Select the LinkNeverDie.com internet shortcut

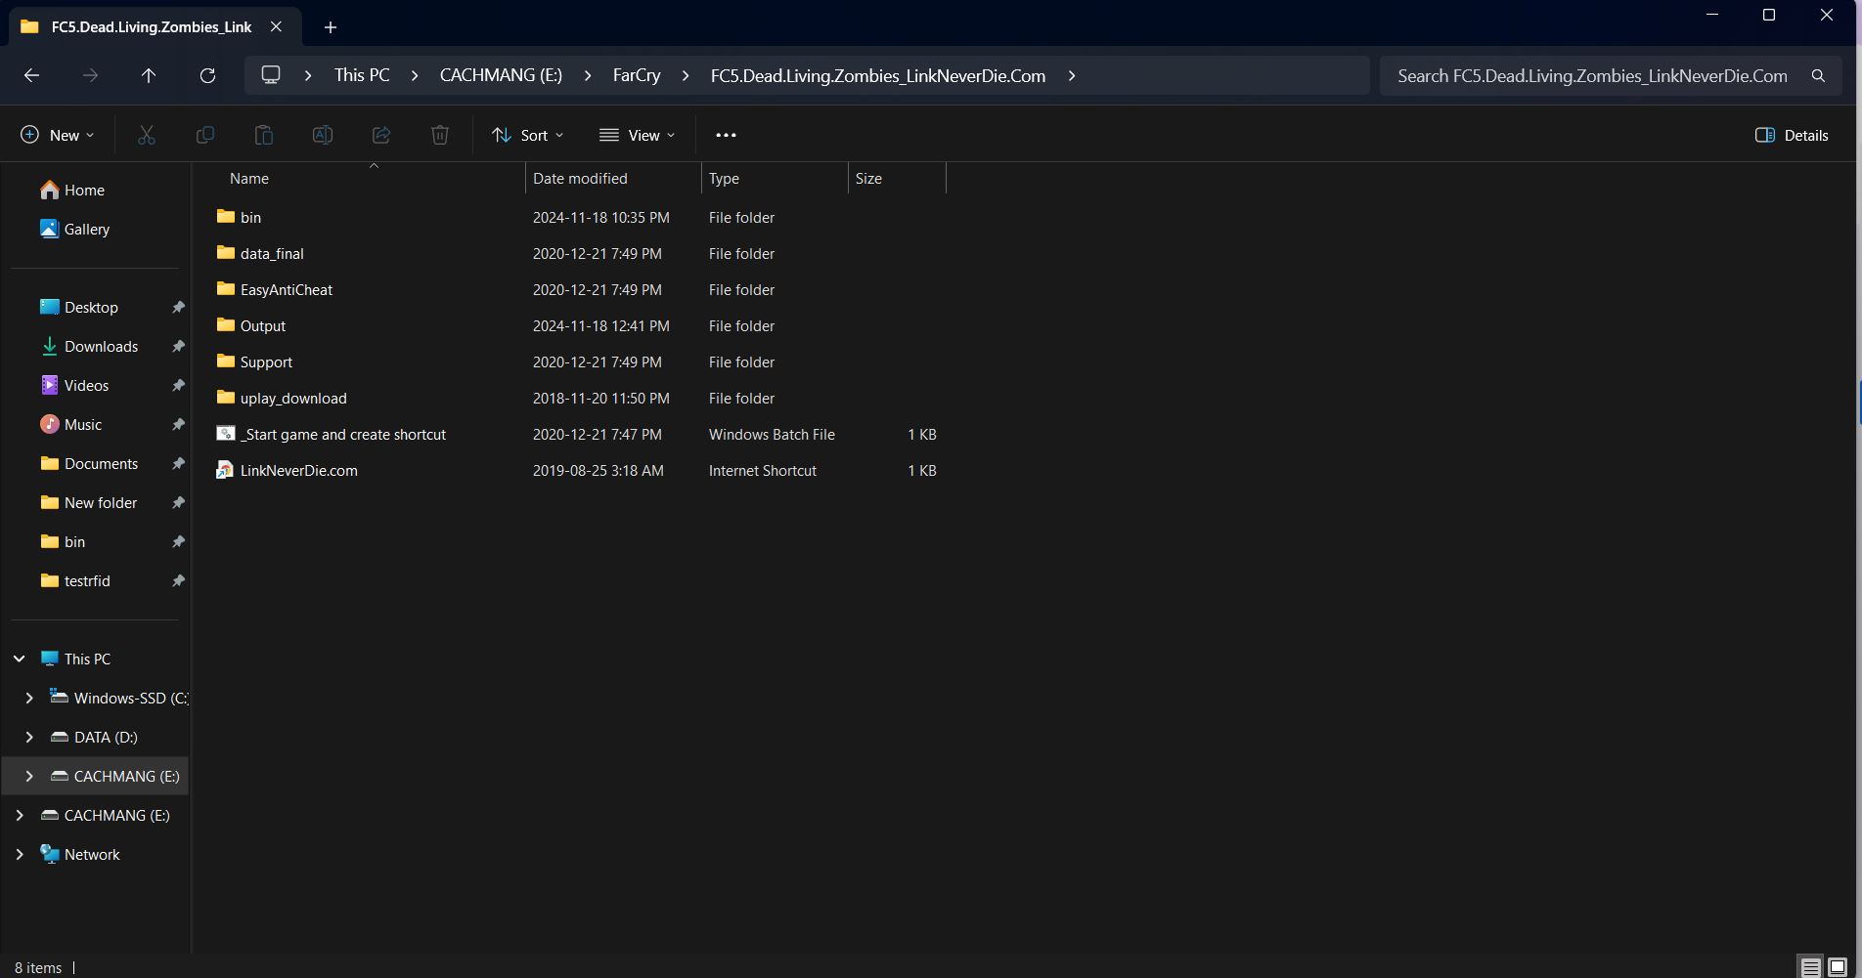[298, 470]
